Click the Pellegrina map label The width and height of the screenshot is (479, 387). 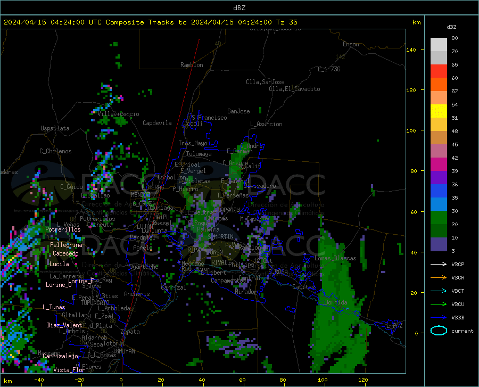point(66,245)
